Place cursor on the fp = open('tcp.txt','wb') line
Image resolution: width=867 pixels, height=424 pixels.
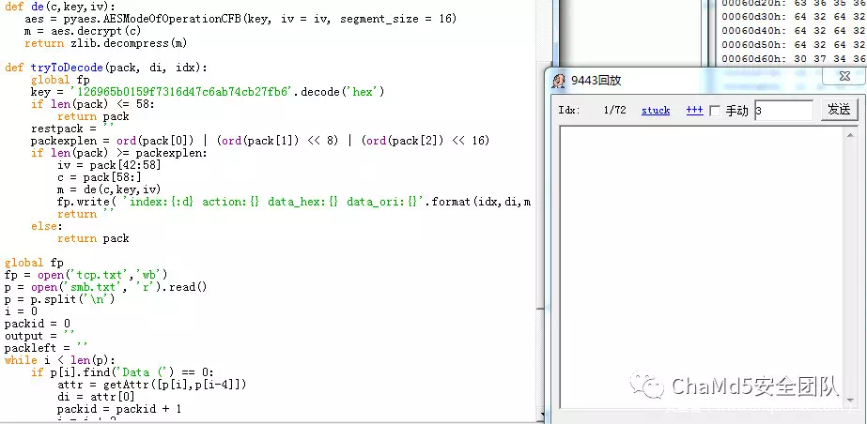coord(75,275)
